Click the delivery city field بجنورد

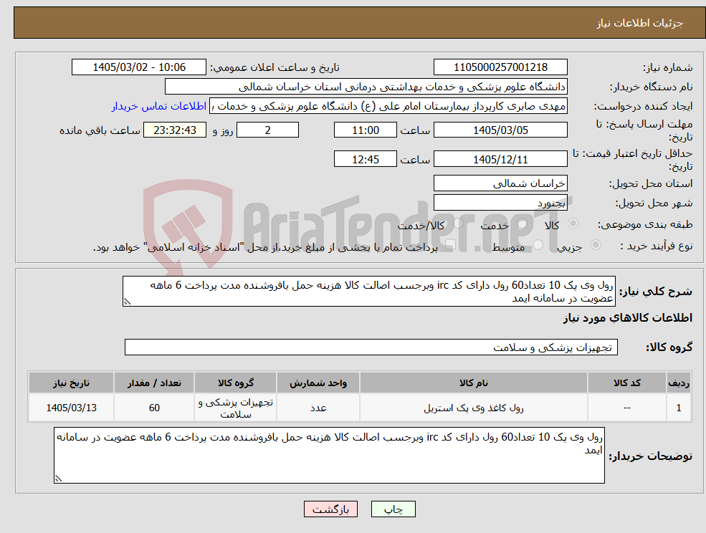pyautogui.click(x=500, y=203)
